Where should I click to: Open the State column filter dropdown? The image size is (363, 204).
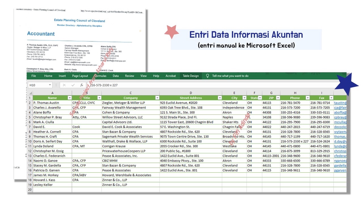[x=260, y=98]
